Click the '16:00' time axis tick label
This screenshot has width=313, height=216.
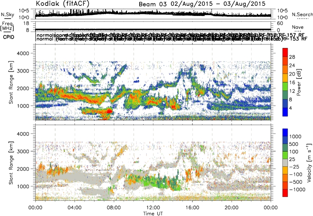pos(192,208)
